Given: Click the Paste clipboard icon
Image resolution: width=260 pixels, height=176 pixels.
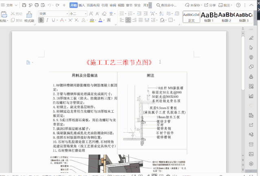Looking at the screenshot, I should pos(4,15).
